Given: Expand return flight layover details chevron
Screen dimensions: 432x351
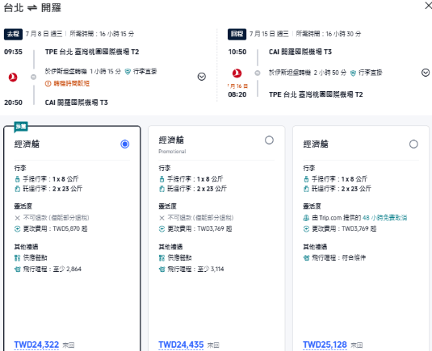Looking at the screenshot, I should [x=426, y=73].
